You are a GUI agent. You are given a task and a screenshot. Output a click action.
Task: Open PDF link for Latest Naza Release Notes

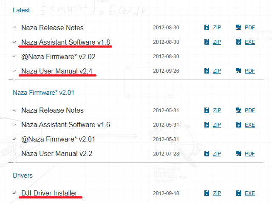pyautogui.click(x=250, y=28)
